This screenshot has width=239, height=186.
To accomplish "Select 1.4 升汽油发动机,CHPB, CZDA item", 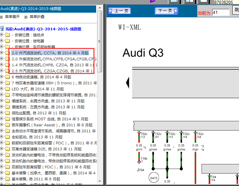I will pyautogui.click(x=54, y=65).
